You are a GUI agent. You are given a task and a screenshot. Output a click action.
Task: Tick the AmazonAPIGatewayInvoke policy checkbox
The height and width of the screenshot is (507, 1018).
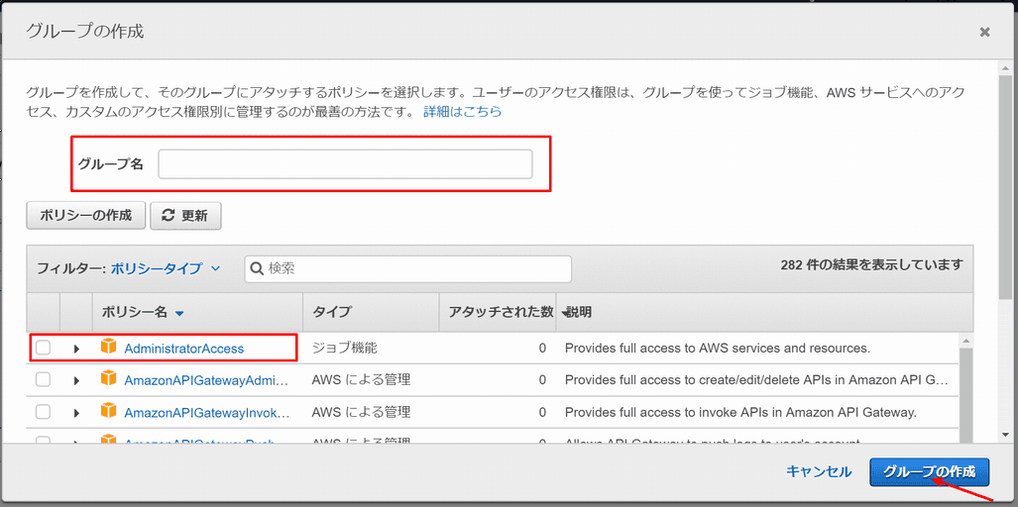pyautogui.click(x=43, y=411)
